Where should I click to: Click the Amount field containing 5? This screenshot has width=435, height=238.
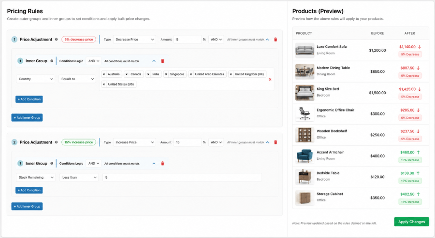[x=188, y=40]
